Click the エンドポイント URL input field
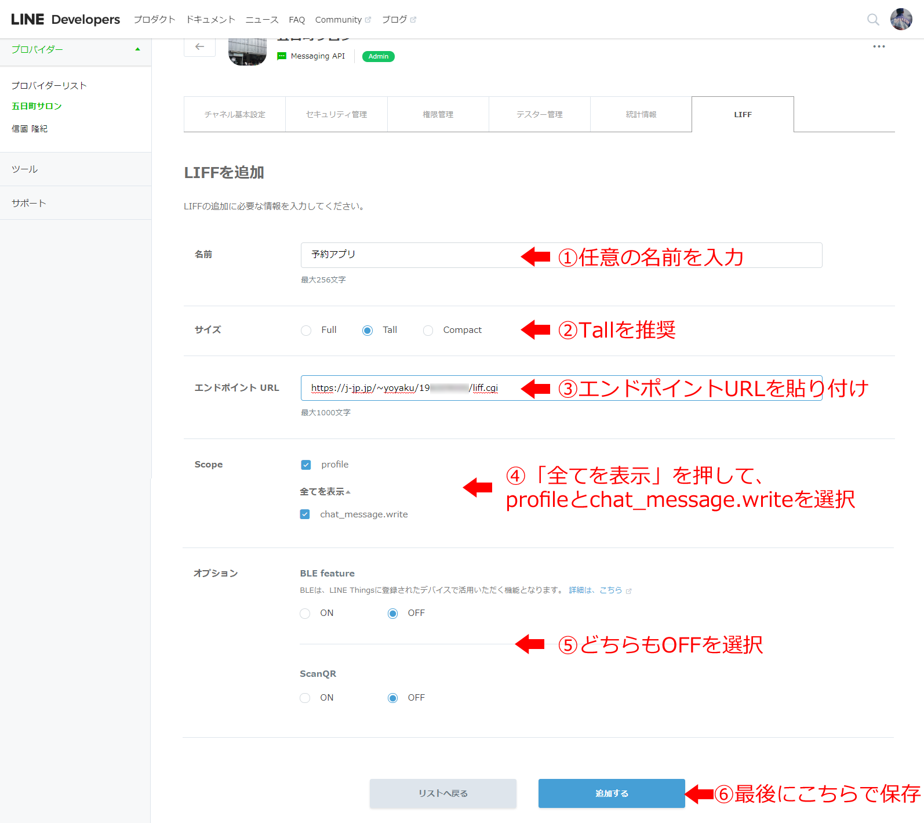Viewport: 924px width, 823px height. tap(561, 388)
